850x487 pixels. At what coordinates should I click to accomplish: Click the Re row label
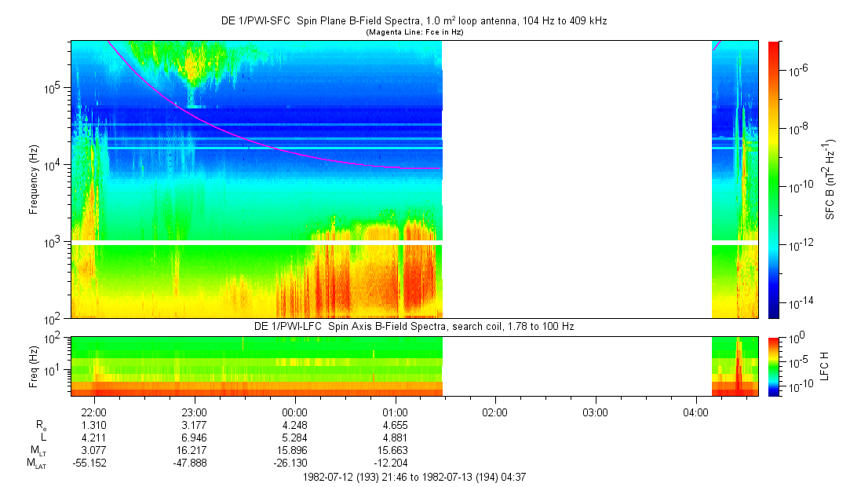(42, 426)
